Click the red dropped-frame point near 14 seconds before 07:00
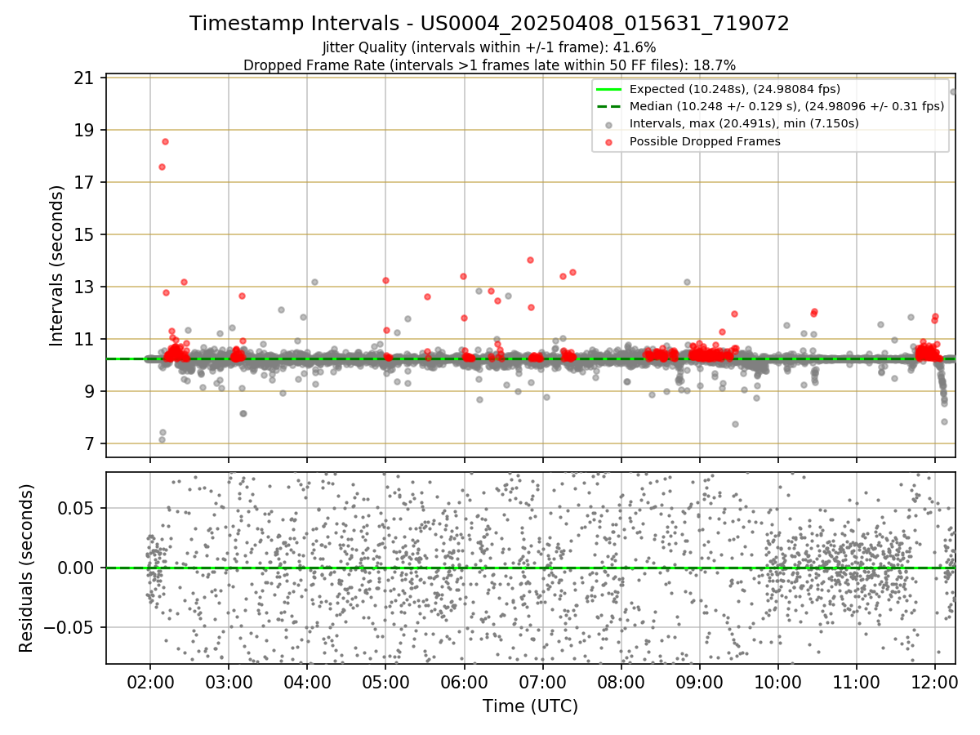The image size is (980, 735). 530,260
